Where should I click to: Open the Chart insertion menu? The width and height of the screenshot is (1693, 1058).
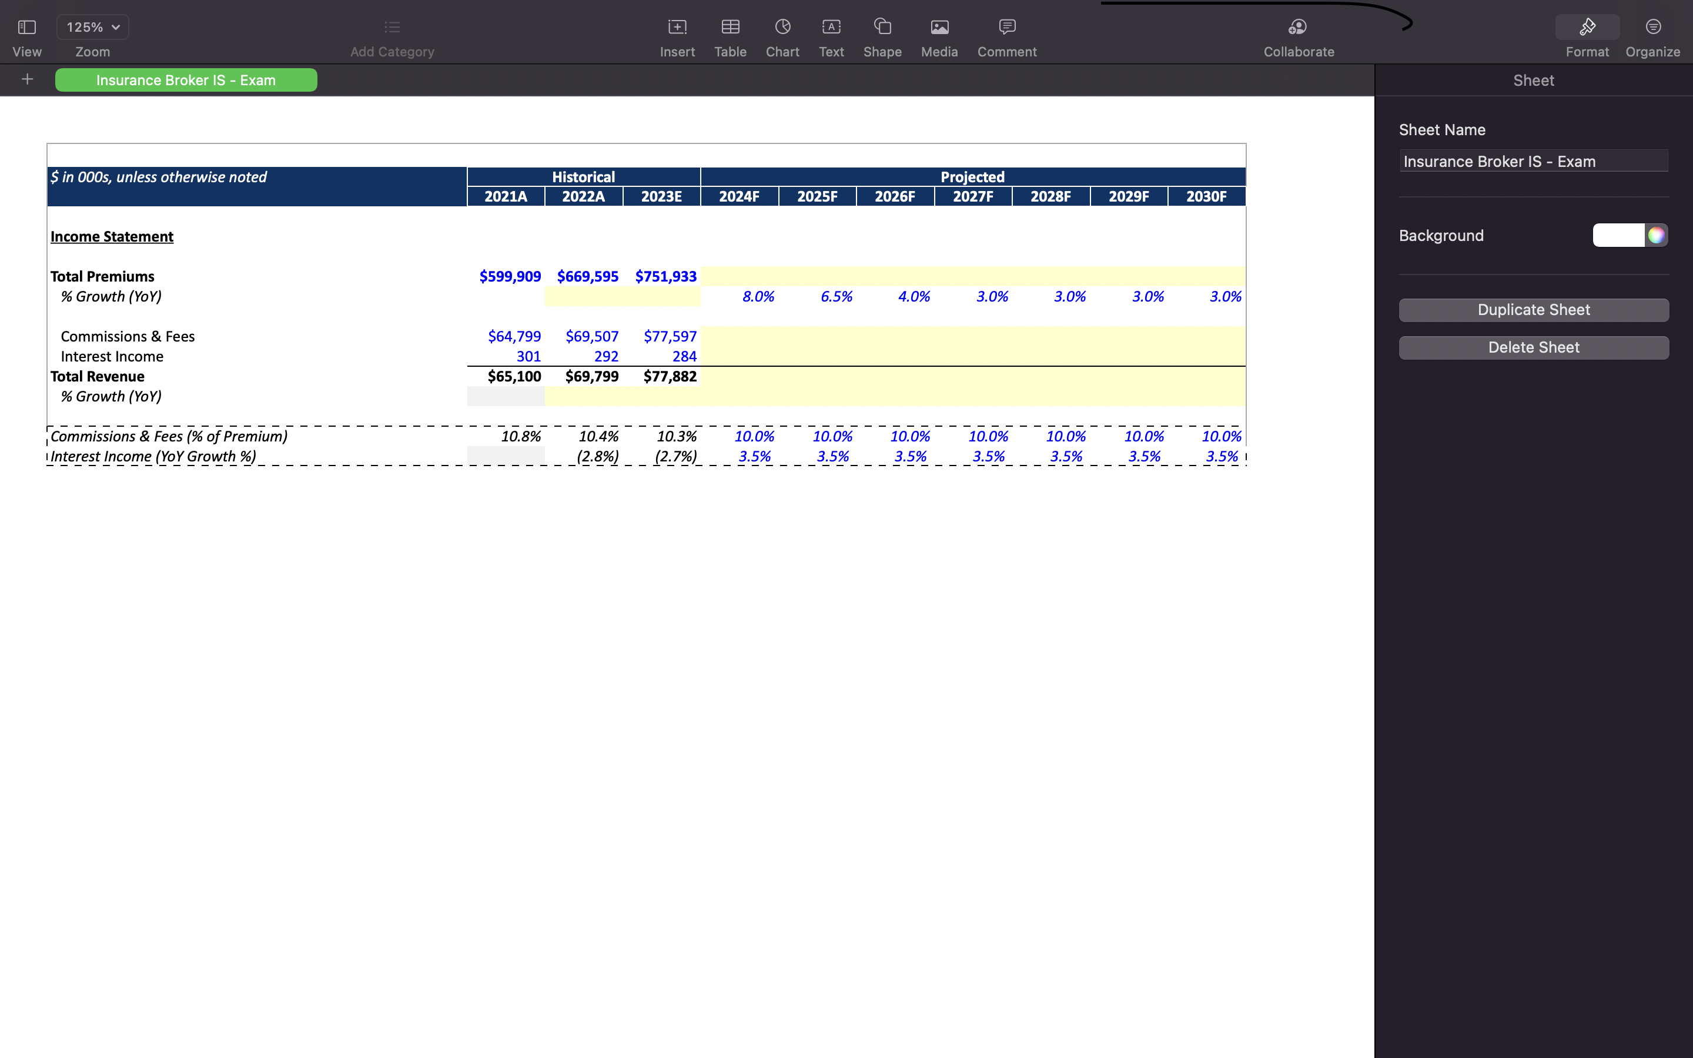coord(782,27)
